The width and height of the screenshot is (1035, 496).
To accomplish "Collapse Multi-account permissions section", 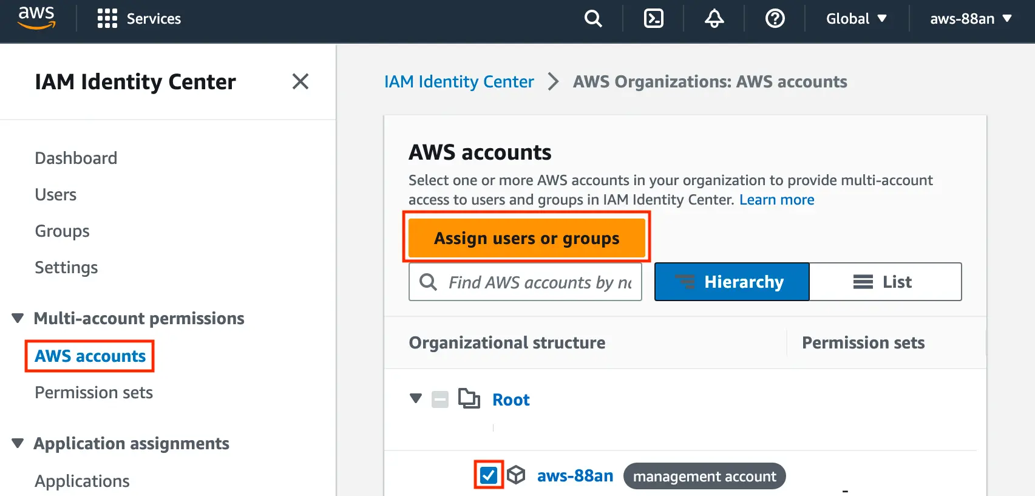I will click(18, 318).
